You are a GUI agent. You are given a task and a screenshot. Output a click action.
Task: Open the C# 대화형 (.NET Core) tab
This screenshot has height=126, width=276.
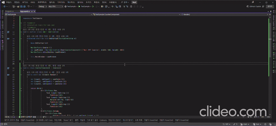(x=44, y=120)
